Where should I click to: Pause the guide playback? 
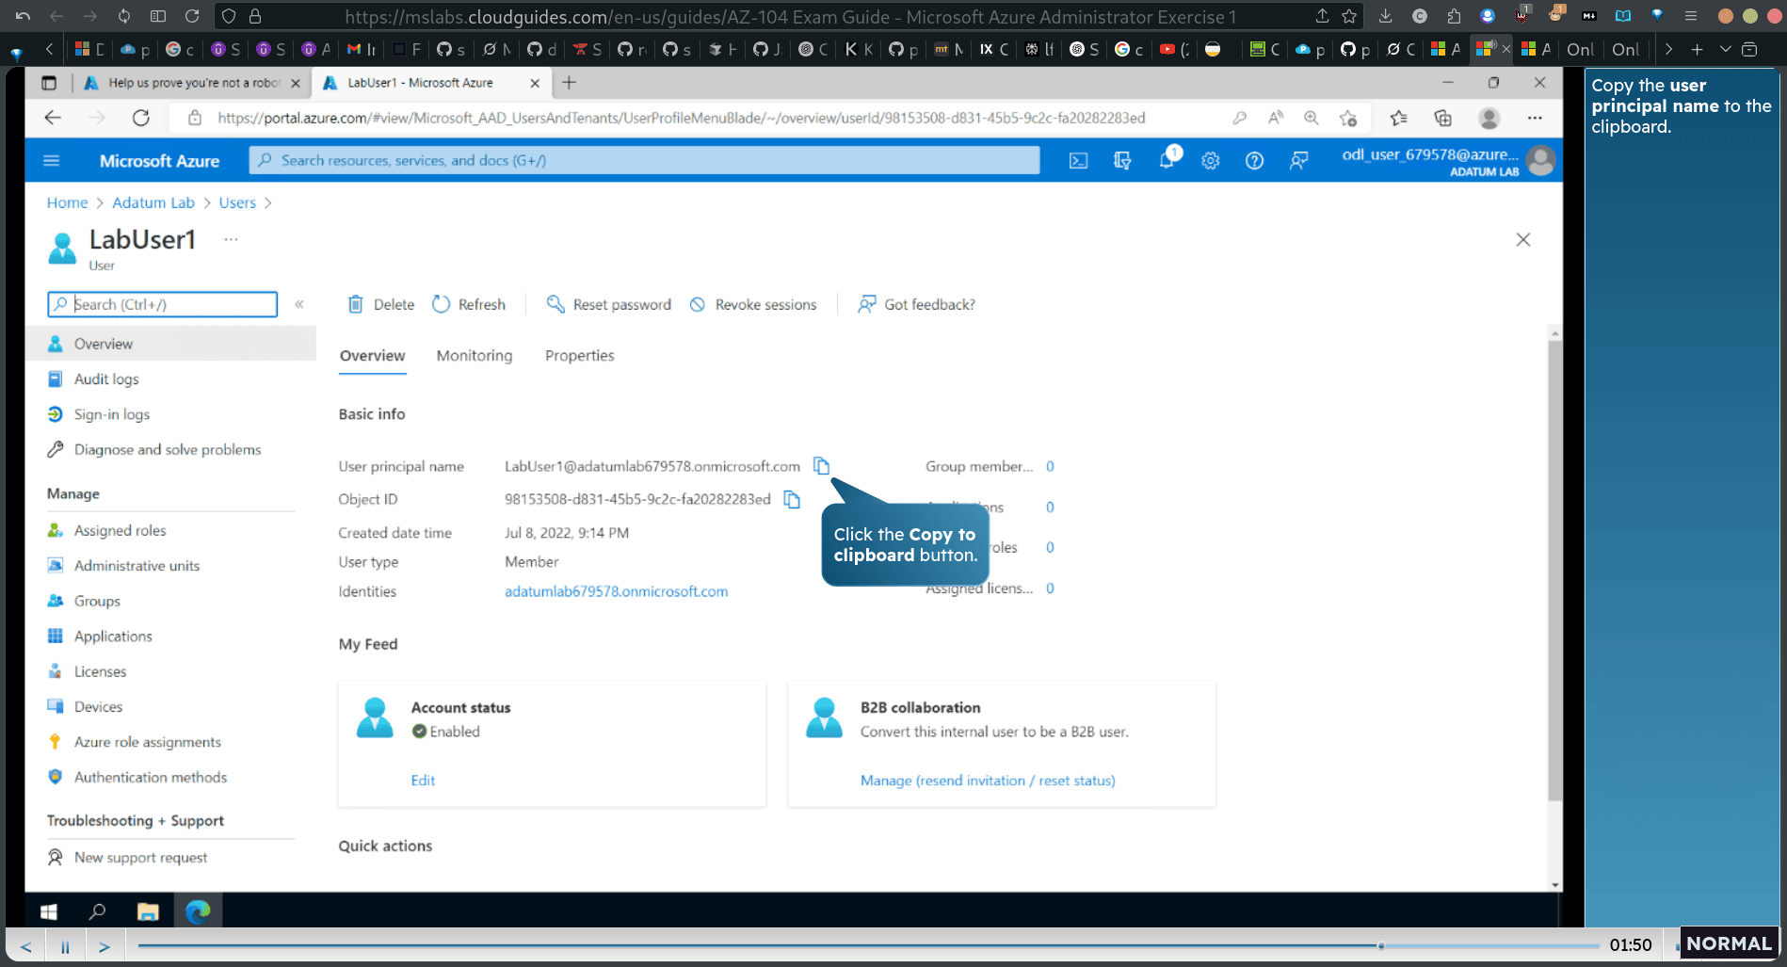tap(65, 946)
